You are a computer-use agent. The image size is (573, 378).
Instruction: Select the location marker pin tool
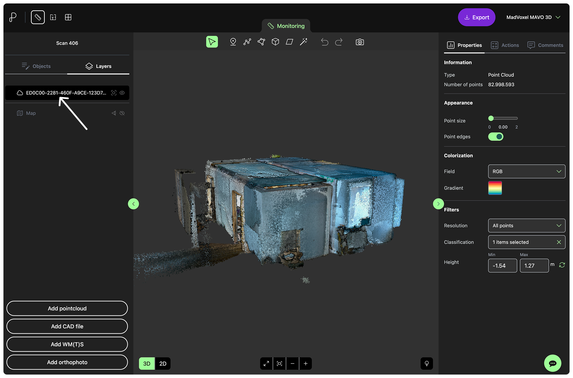[x=233, y=42]
